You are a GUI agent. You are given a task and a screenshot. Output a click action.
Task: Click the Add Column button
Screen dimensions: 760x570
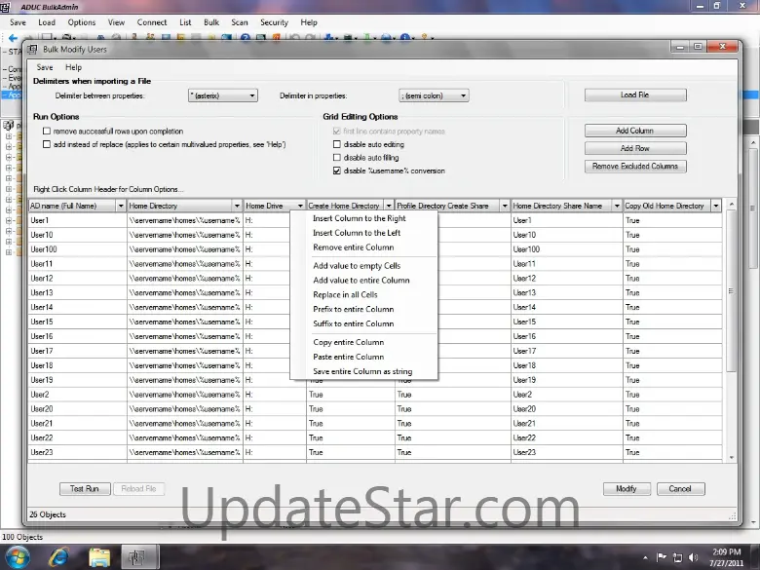tap(635, 131)
